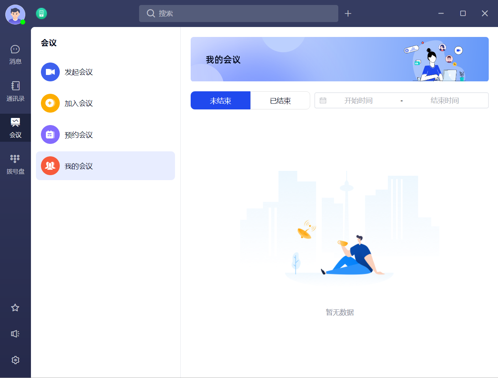Image resolution: width=498 pixels, height=378 pixels.
Task: Click the speaker announcement icon in sidebar
Action: coord(15,334)
